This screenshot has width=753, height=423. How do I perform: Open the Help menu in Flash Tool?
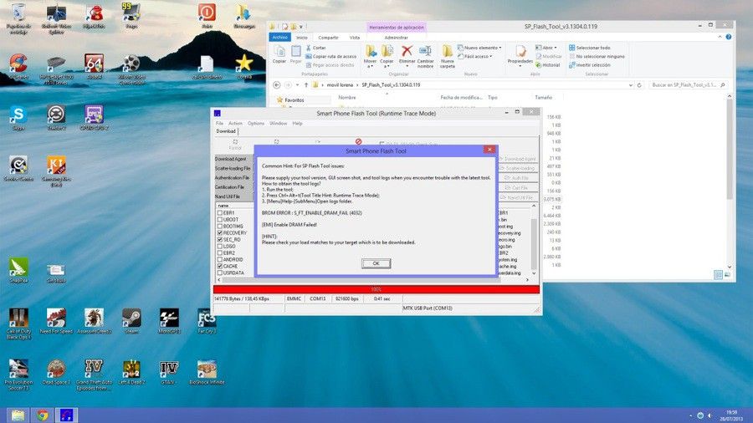point(297,123)
